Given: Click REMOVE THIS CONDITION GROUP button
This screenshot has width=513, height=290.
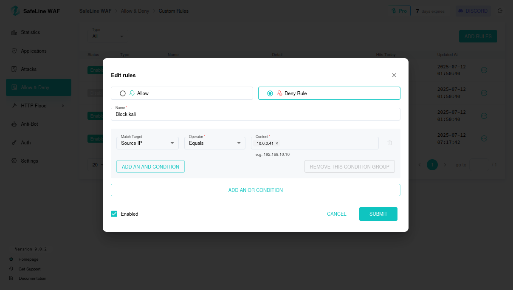Looking at the screenshot, I should point(350,167).
